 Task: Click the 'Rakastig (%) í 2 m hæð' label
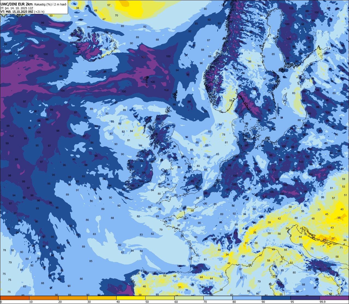point(50,4)
